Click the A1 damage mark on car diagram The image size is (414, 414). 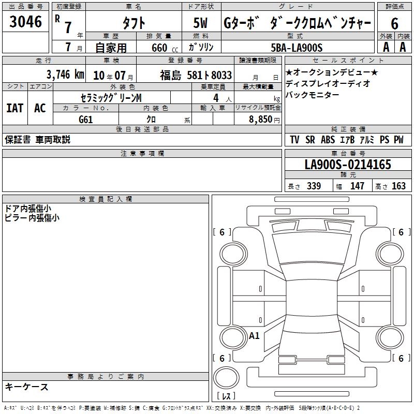point(254,336)
